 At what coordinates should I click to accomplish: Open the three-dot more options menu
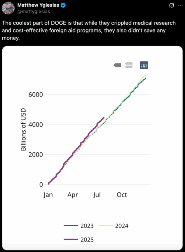point(180,5)
